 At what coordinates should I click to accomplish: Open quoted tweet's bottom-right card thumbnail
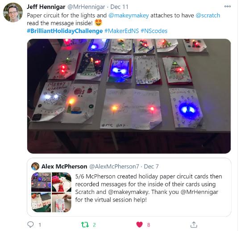[x=62, y=202]
